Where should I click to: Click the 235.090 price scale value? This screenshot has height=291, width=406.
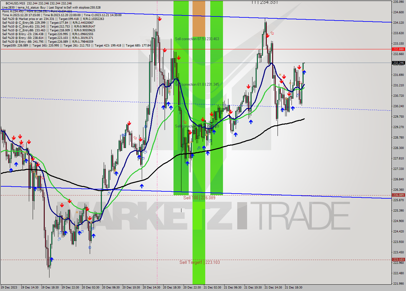398,2
